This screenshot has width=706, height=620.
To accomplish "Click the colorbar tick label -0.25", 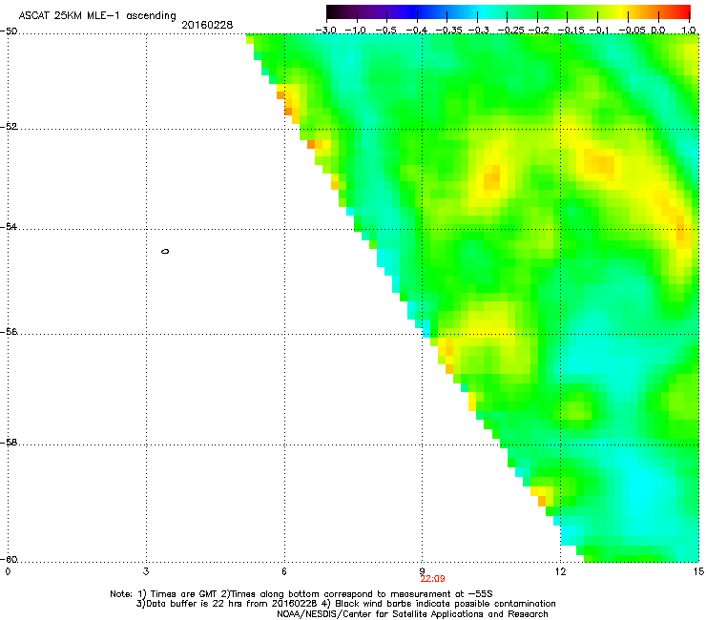I will 510,31.
